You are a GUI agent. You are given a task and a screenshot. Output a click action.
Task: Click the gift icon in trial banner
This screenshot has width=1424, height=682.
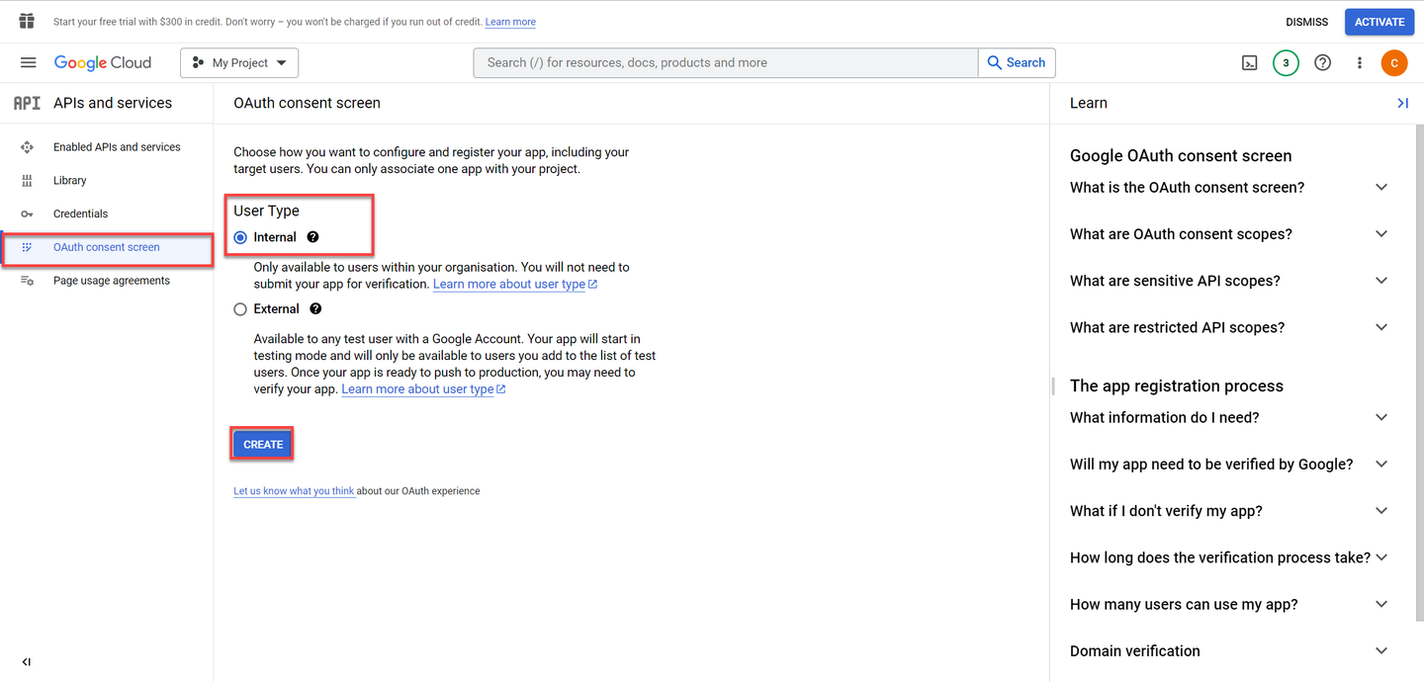(27, 22)
